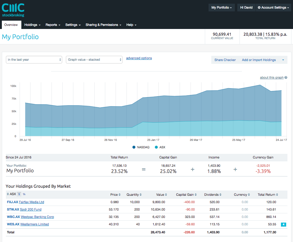293x242 pixels.
Task: Switch holdings display to percentage mode
Action: click(x=24, y=194)
